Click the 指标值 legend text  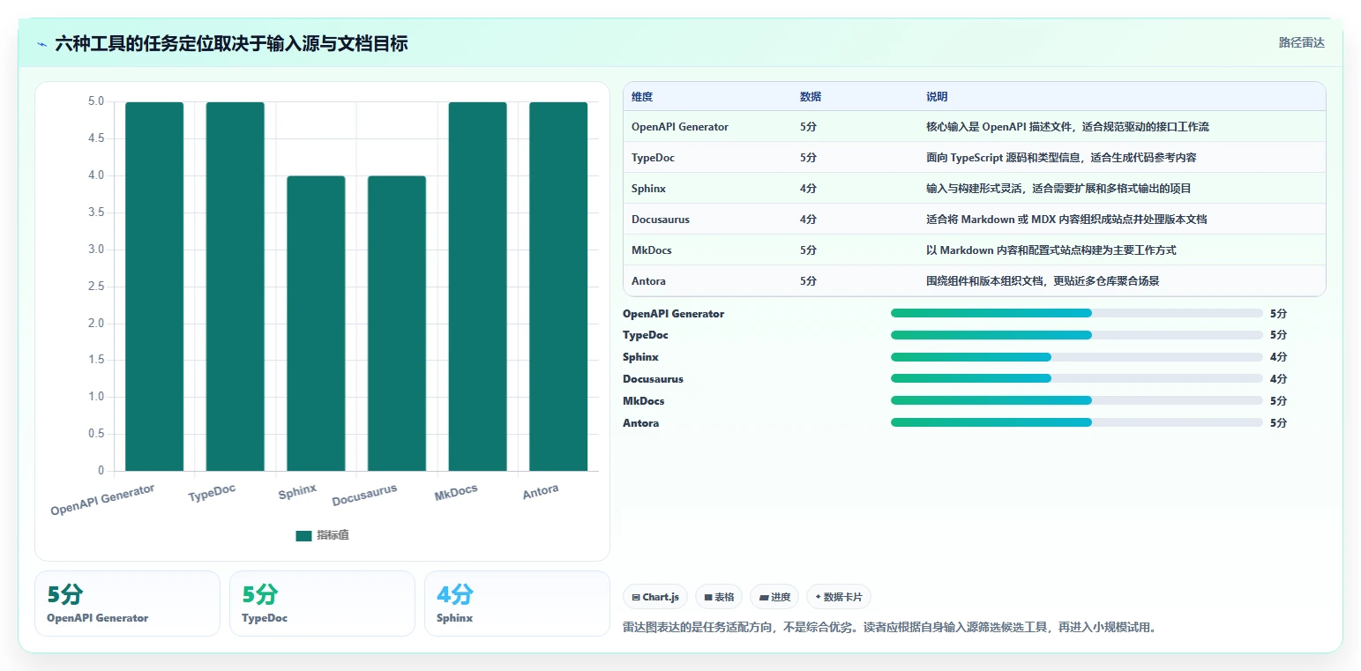pos(333,535)
